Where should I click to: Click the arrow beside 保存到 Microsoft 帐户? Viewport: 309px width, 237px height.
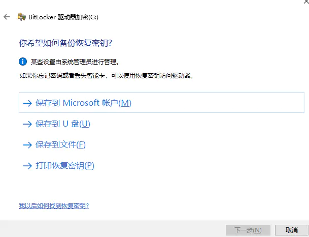coord(27,103)
